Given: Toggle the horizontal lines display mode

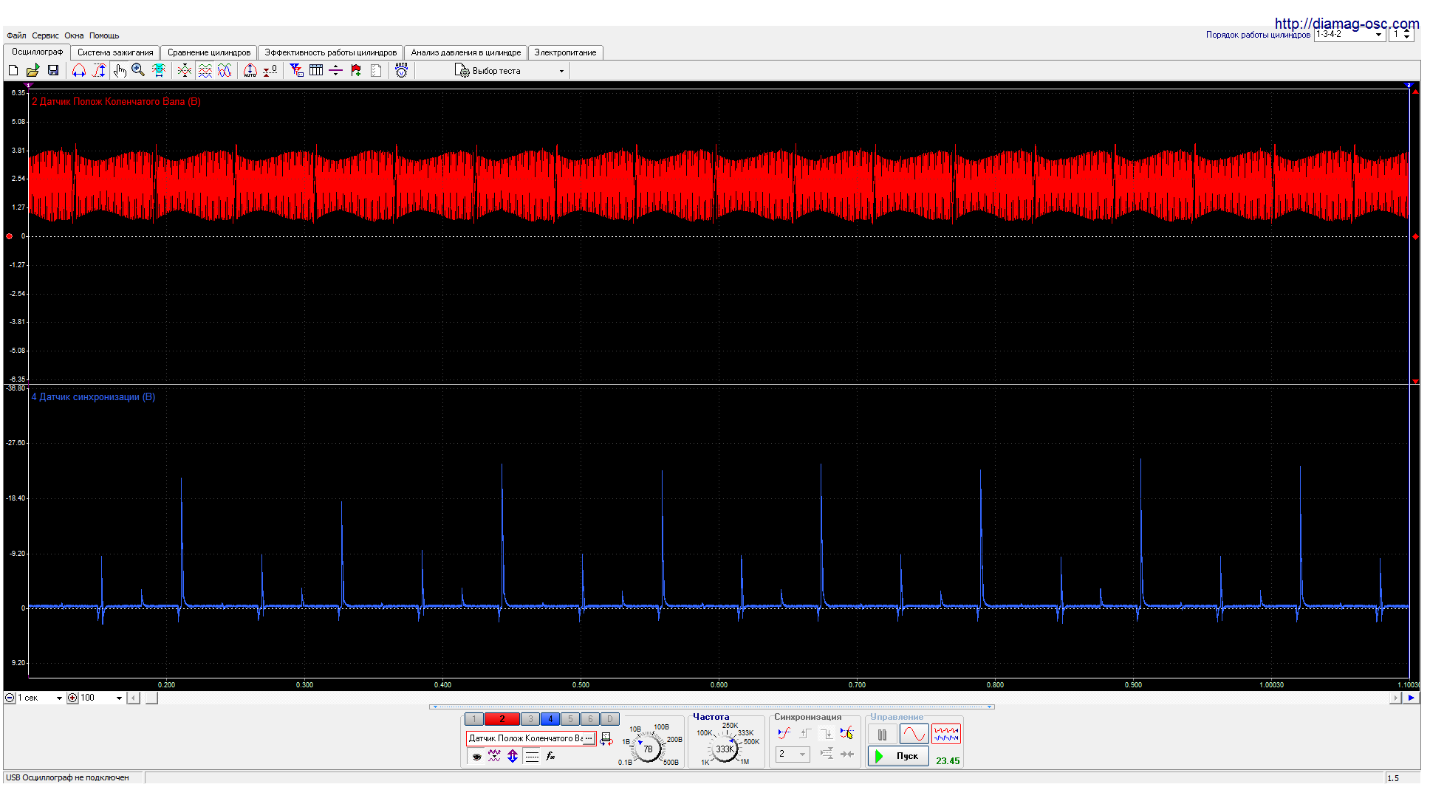Looking at the screenshot, I should click(x=532, y=756).
